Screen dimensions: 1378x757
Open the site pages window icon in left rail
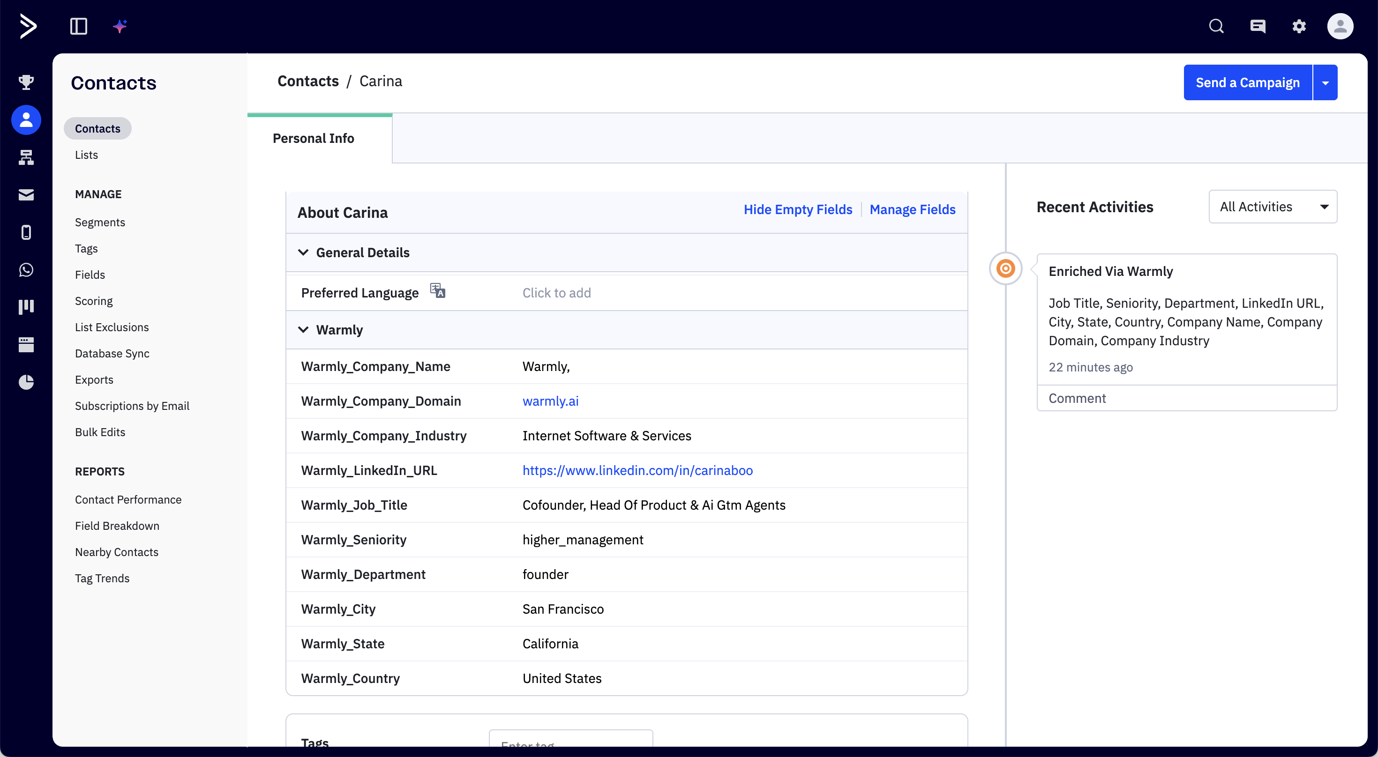(x=26, y=344)
